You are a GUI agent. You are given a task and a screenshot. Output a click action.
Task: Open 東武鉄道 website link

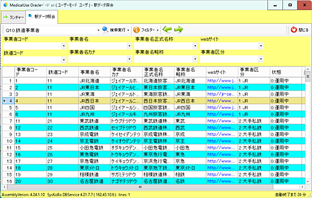(221, 121)
